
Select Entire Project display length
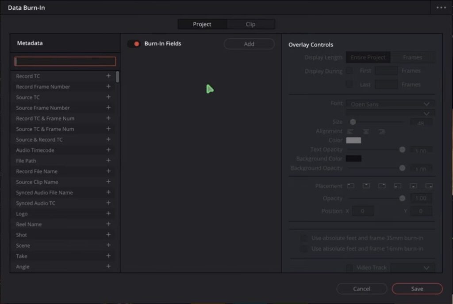tap(368, 57)
